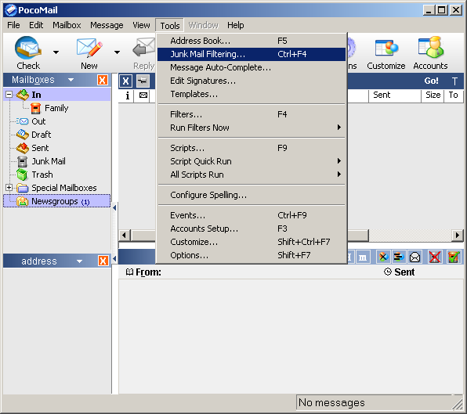This screenshot has height=414, width=467.
Task: Click the right arrow of horizontal scrollbar
Action: click(x=458, y=236)
